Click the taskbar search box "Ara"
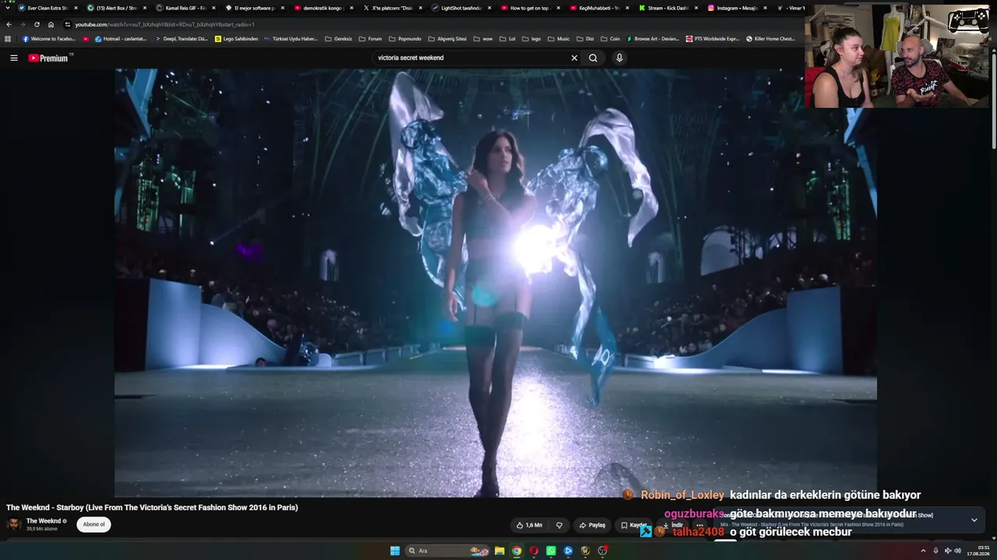The image size is (997, 560). (448, 551)
